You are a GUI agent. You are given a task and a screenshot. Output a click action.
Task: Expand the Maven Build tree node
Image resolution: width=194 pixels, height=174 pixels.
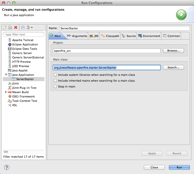click(x=6, y=92)
